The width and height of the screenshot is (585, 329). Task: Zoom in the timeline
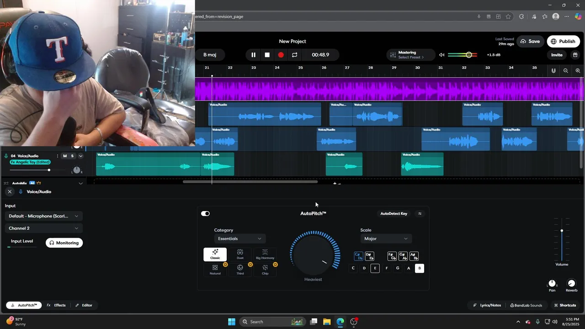(x=578, y=71)
